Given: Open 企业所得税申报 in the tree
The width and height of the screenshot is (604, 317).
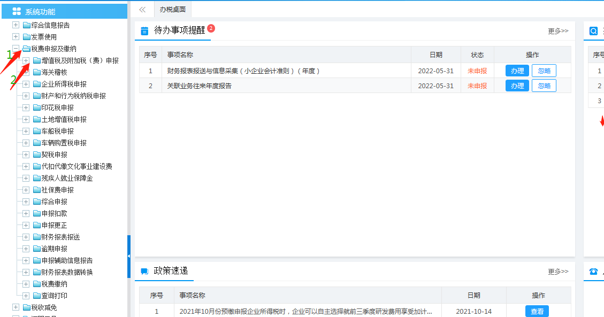Looking at the screenshot, I should click(x=64, y=84).
